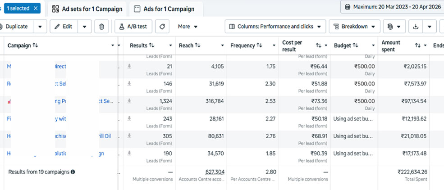The width and height of the screenshot is (444, 190).
Task: Open Columns: Performance and clicks dropdown
Action: [x=275, y=27]
